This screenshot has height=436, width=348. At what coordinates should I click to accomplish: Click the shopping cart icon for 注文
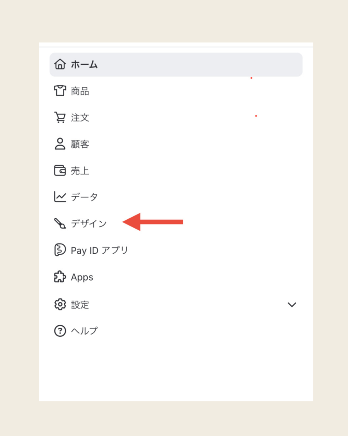point(60,118)
